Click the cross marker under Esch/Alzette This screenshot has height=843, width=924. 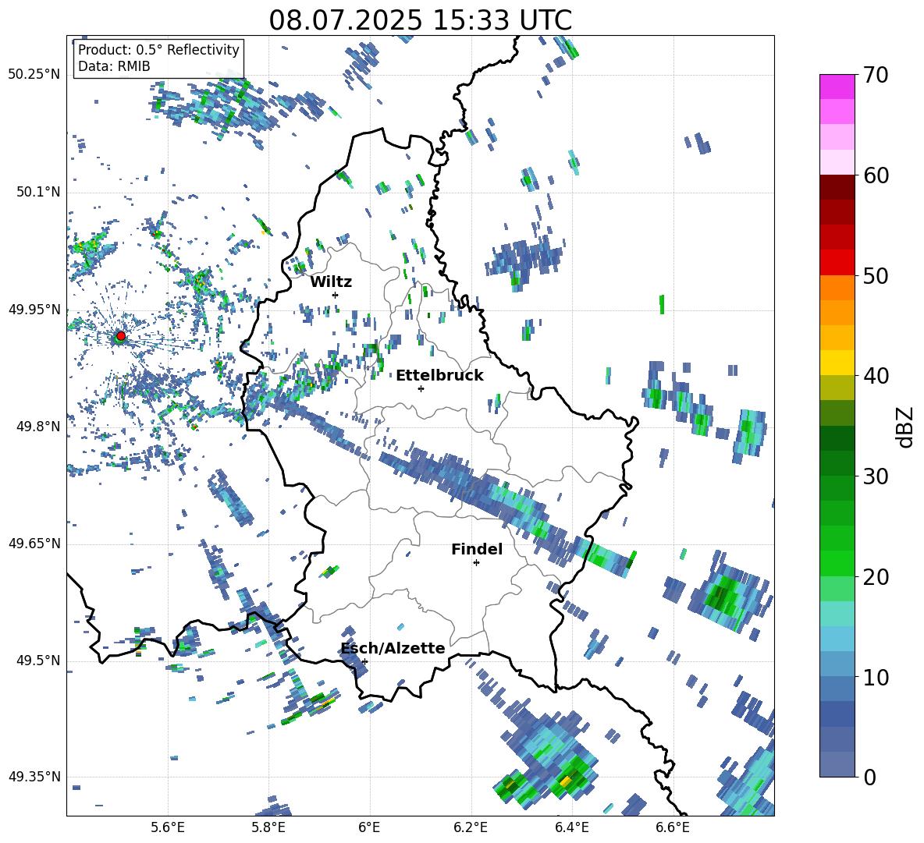(364, 661)
